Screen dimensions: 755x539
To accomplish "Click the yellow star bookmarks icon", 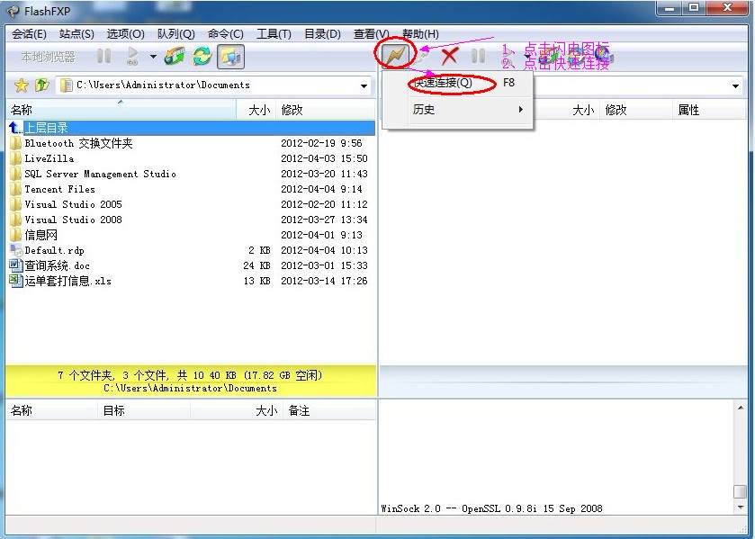I will click(x=21, y=85).
